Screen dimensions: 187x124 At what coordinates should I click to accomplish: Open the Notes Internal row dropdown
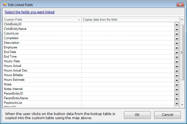click(x=177, y=89)
